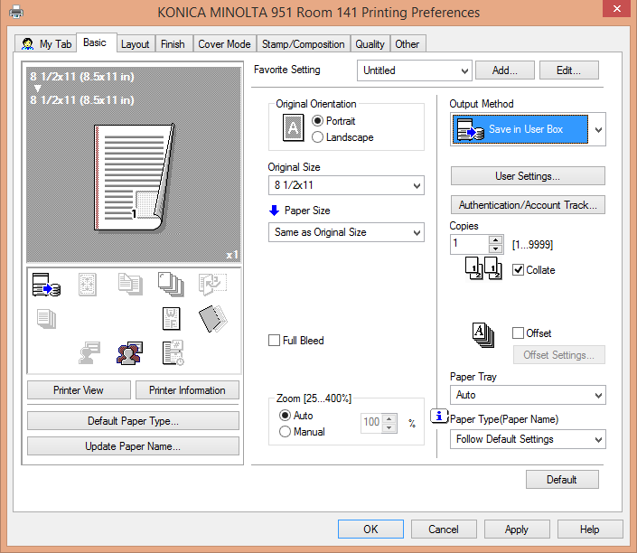Open the Stamp/Composition tab

coord(303,44)
